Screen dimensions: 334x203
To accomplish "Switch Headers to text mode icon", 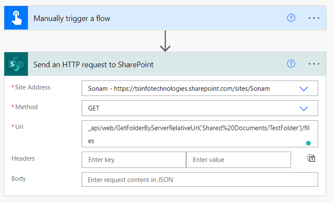I will pos(311,158).
